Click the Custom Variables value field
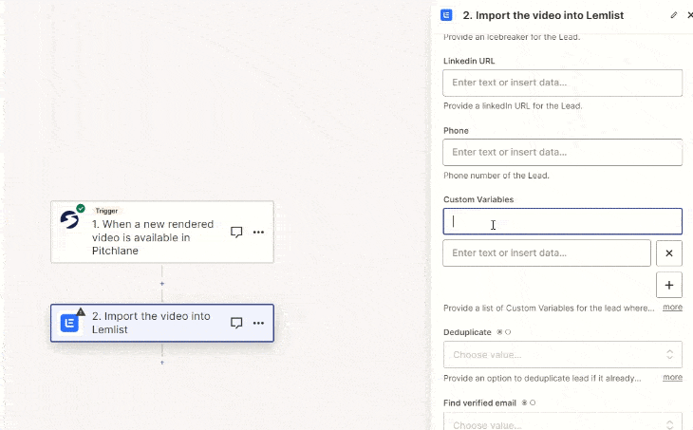 coord(547,253)
